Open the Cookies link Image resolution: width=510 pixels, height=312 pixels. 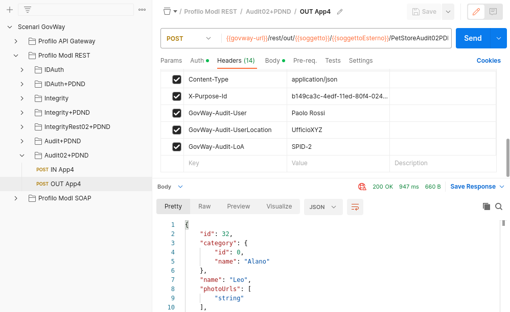pos(489,61)
